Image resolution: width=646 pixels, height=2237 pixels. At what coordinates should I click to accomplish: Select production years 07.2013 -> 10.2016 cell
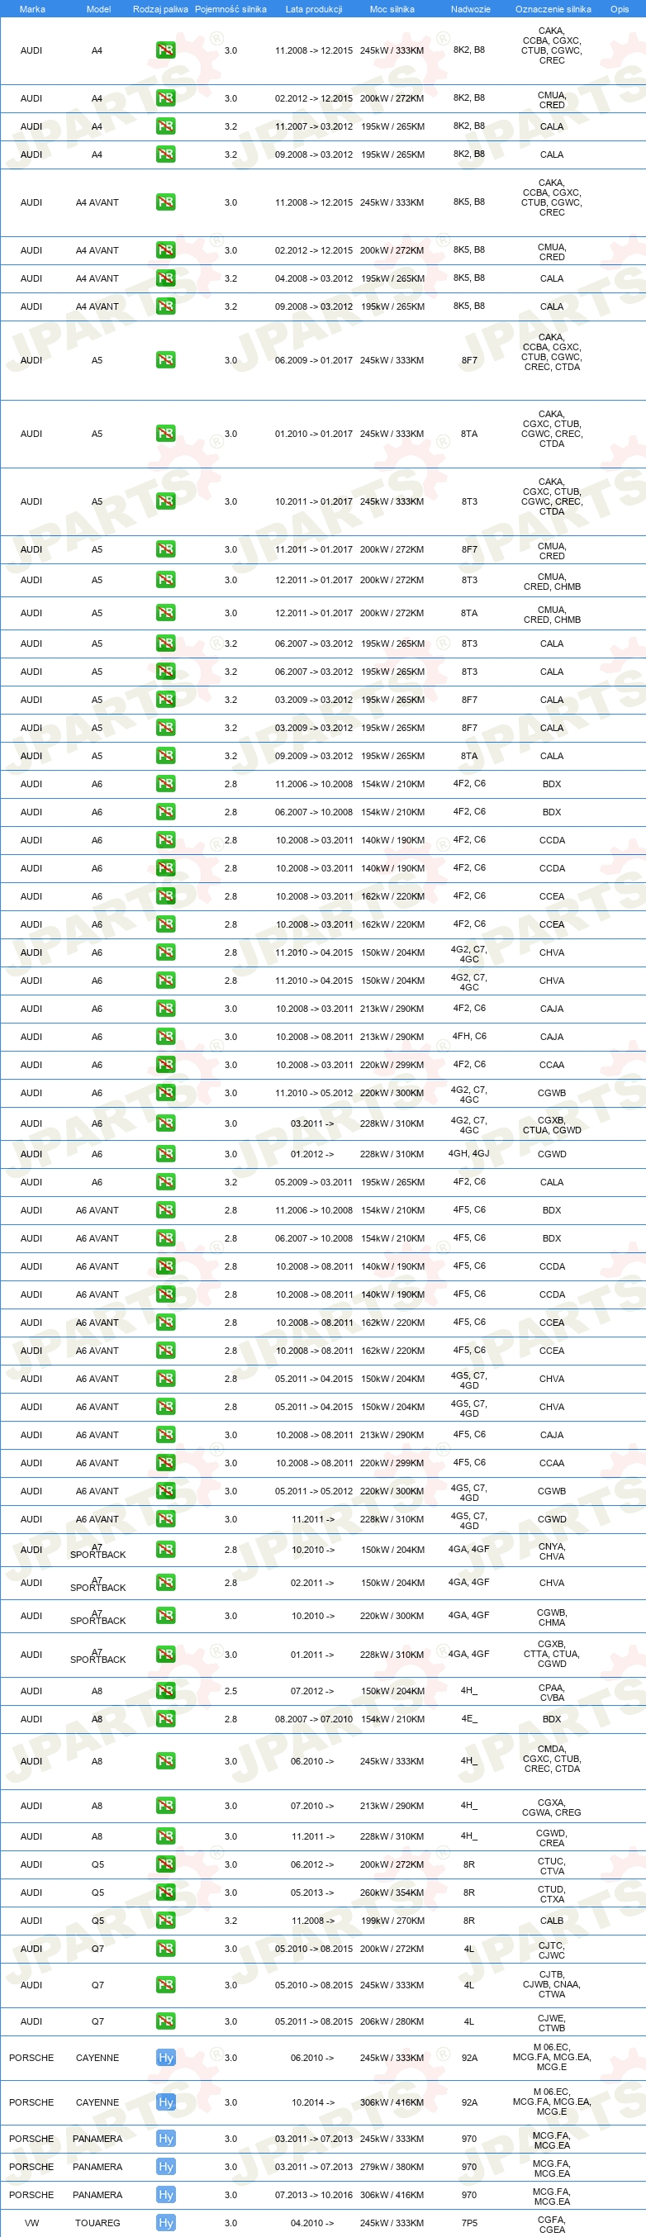[x=313, y=2194]
